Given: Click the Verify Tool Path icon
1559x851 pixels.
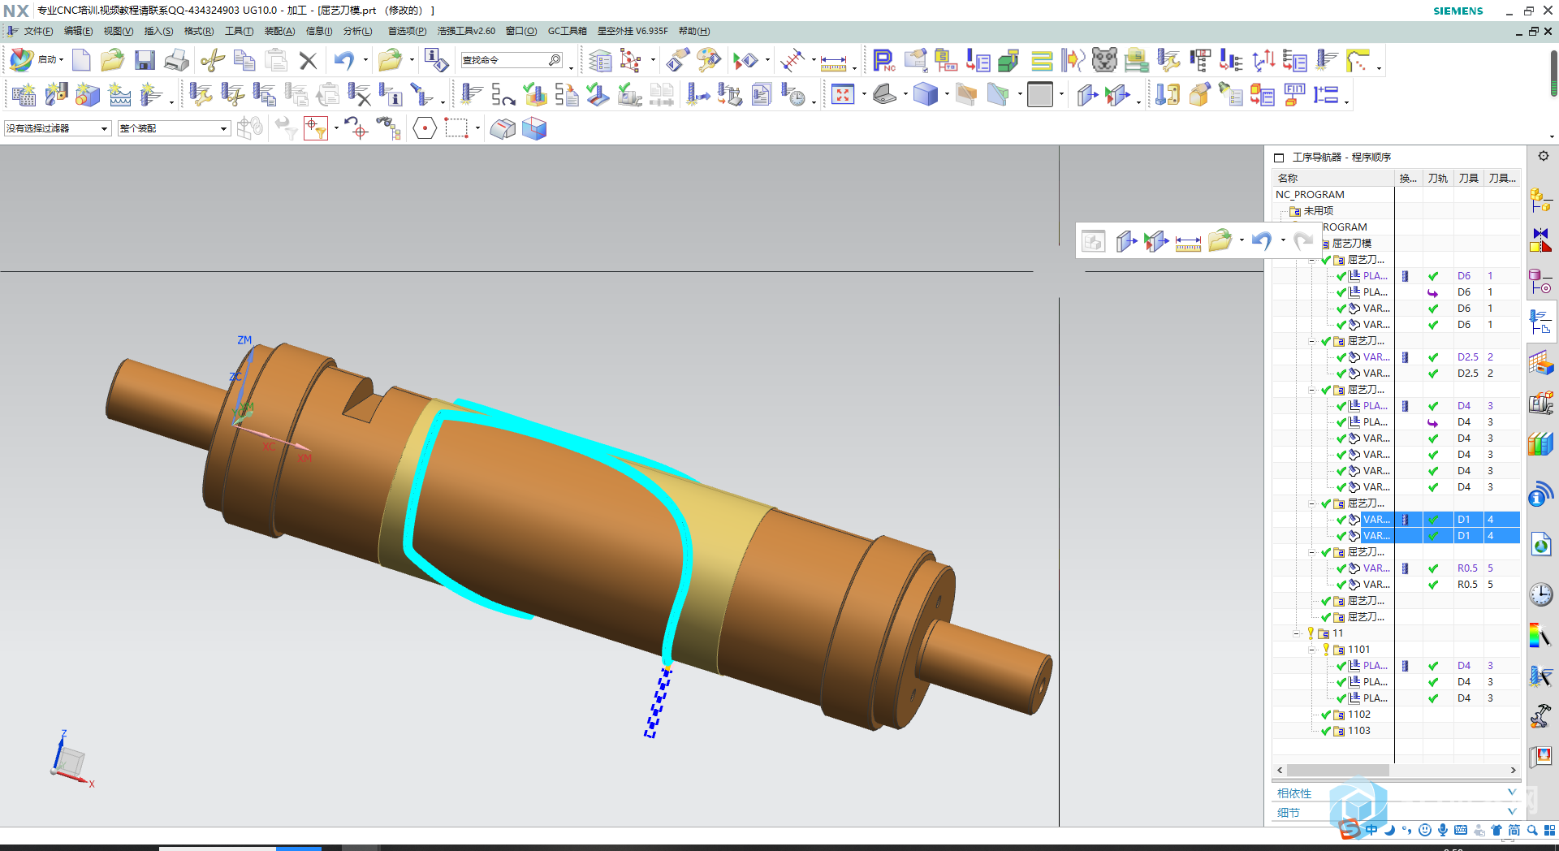Looking at the screenshot, I should point(534,95).
